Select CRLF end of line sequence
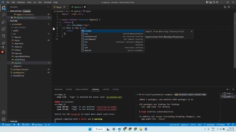Viewport: 236px width, 132px height. (199, 125)
